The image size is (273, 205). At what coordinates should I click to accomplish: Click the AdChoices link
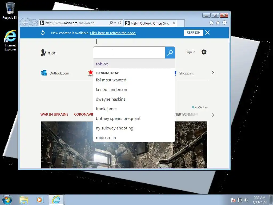pos(200,107)
